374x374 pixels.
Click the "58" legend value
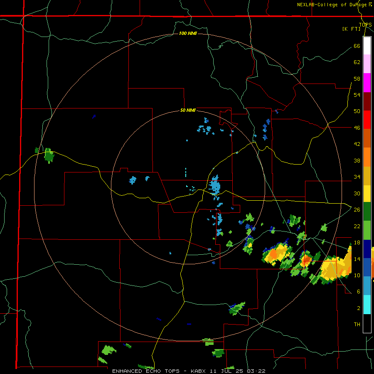(x=357, y=79)
